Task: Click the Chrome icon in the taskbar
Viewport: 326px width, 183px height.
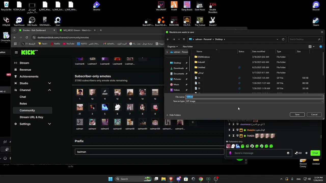Action: tap(201, 179)
